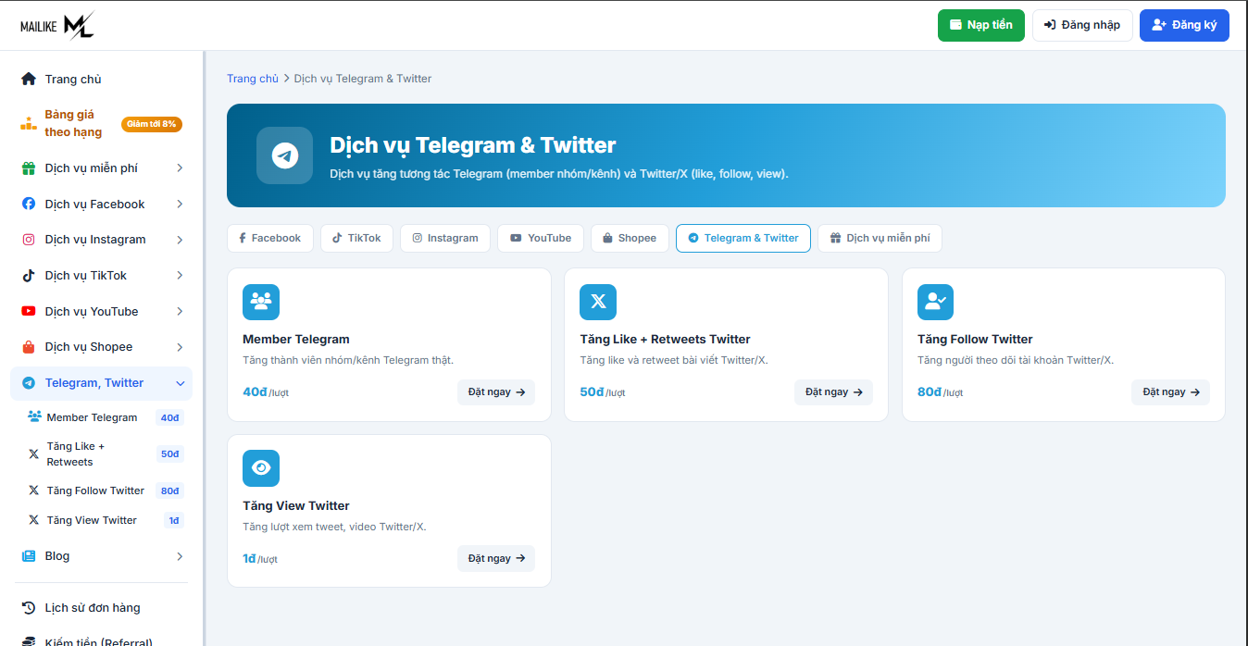Click the Member Telegram card title
1248x646 pixels.
(x=296, y=340)
